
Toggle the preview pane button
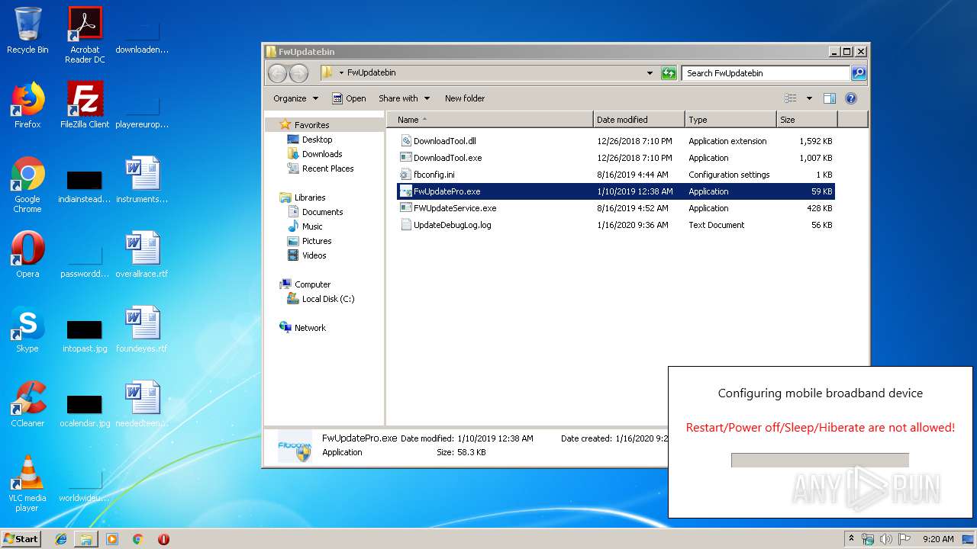830,98
